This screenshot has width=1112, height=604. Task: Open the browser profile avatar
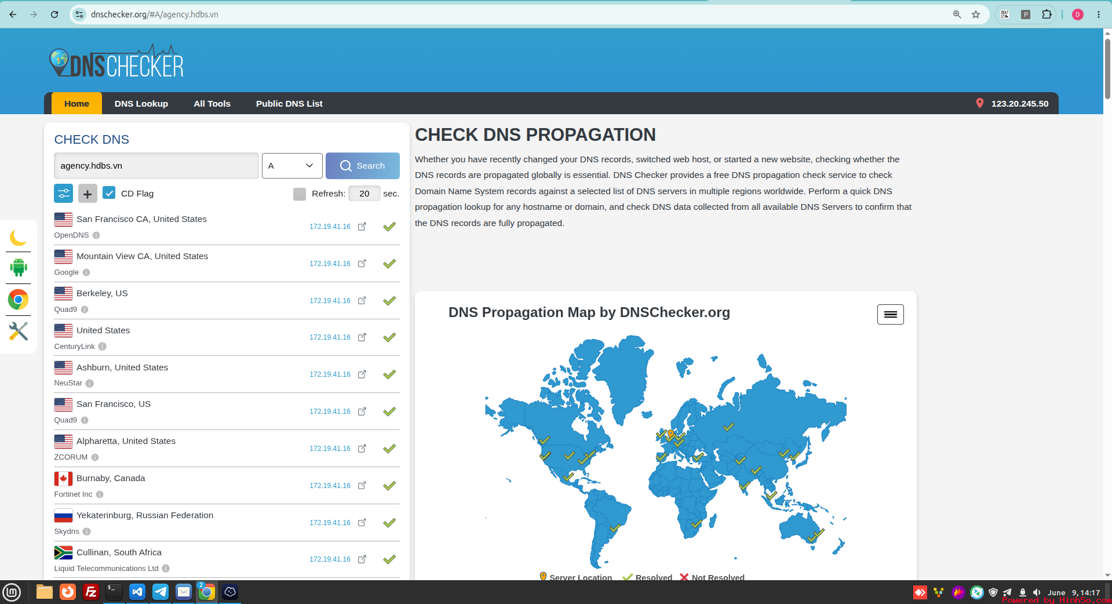pos(1078,14)
